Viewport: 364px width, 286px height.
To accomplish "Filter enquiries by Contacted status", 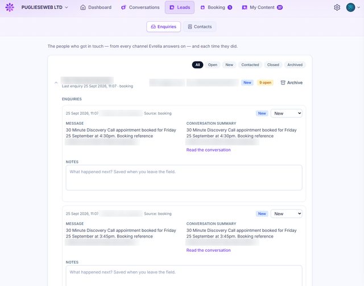I will click(250, 65).
